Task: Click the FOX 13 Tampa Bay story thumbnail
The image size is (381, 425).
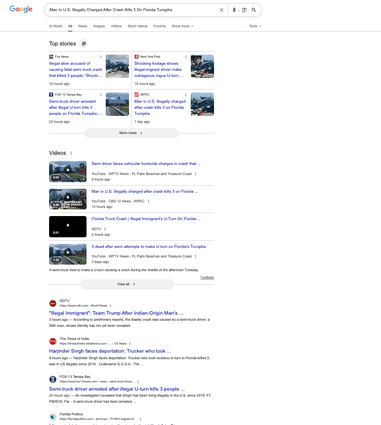Action: [117, 104]
